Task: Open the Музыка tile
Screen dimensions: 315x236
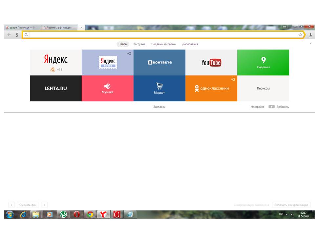Action: tap(108, 88)
